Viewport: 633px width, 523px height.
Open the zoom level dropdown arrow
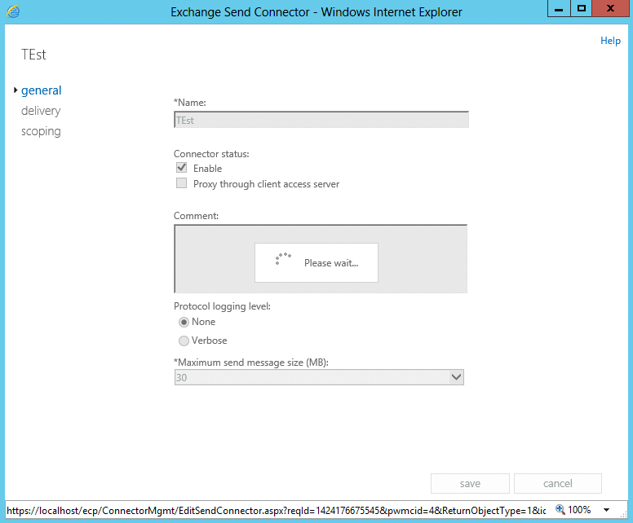click(606, 510)
